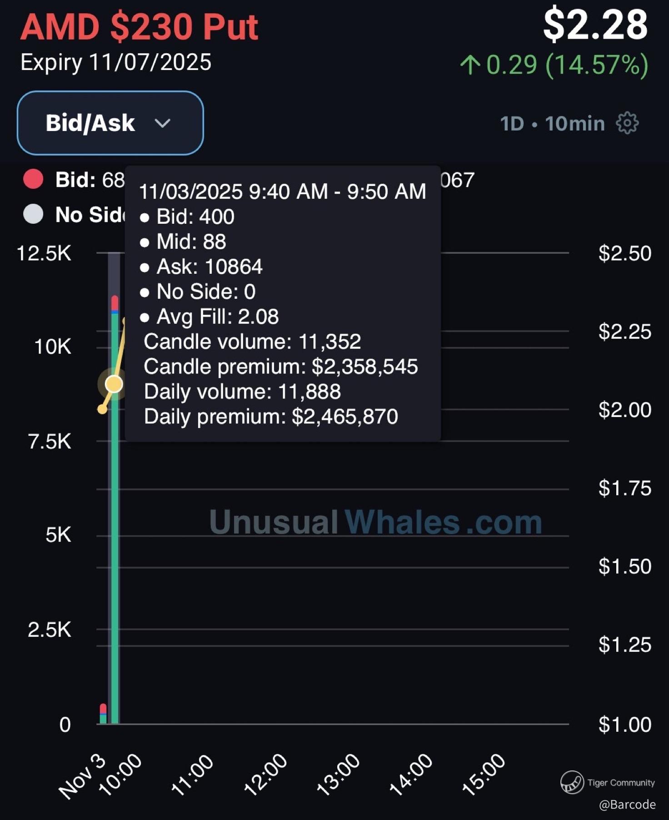The height and width of the screenshot is (820, 669).
Task: Click the 11:00 time axis label
Action: coord(192,775)
